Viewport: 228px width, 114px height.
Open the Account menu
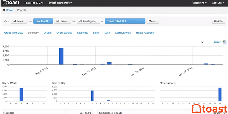(218, 3)
